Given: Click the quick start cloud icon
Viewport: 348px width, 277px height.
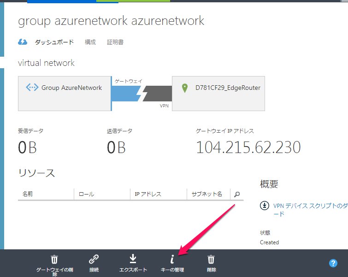Looking at the screenshot, I should coord(23,42).
